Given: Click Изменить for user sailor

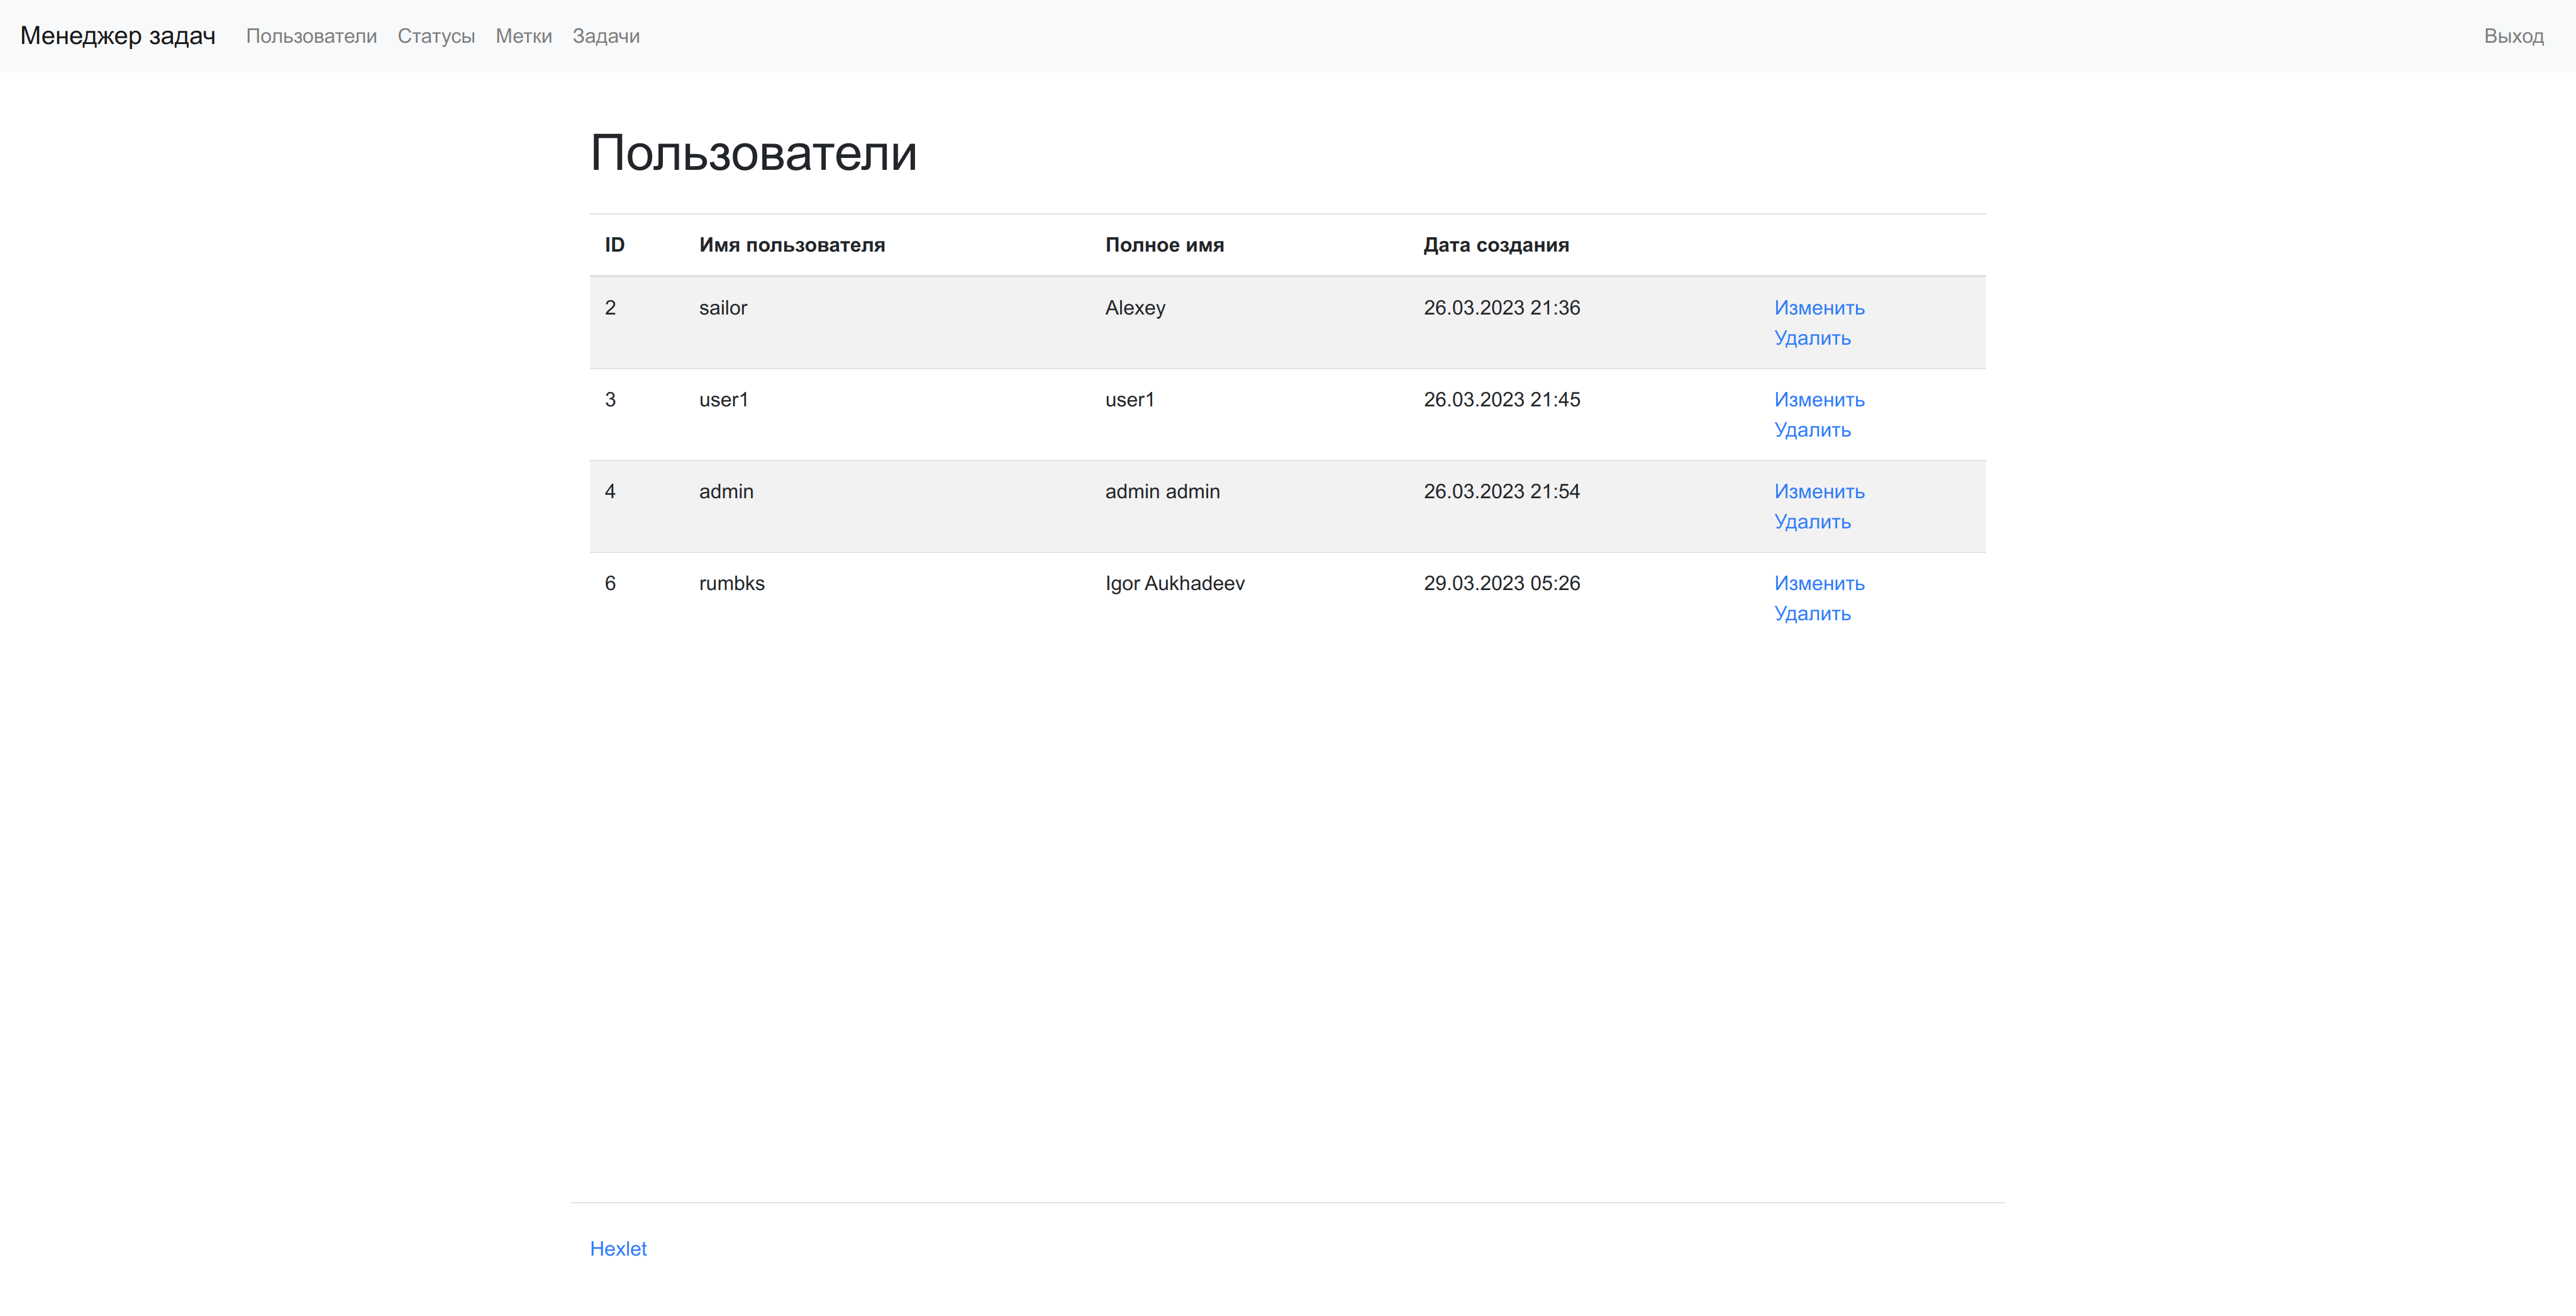Looking at the screenshot, I should pyautogui.click(x=1818, y=308).
